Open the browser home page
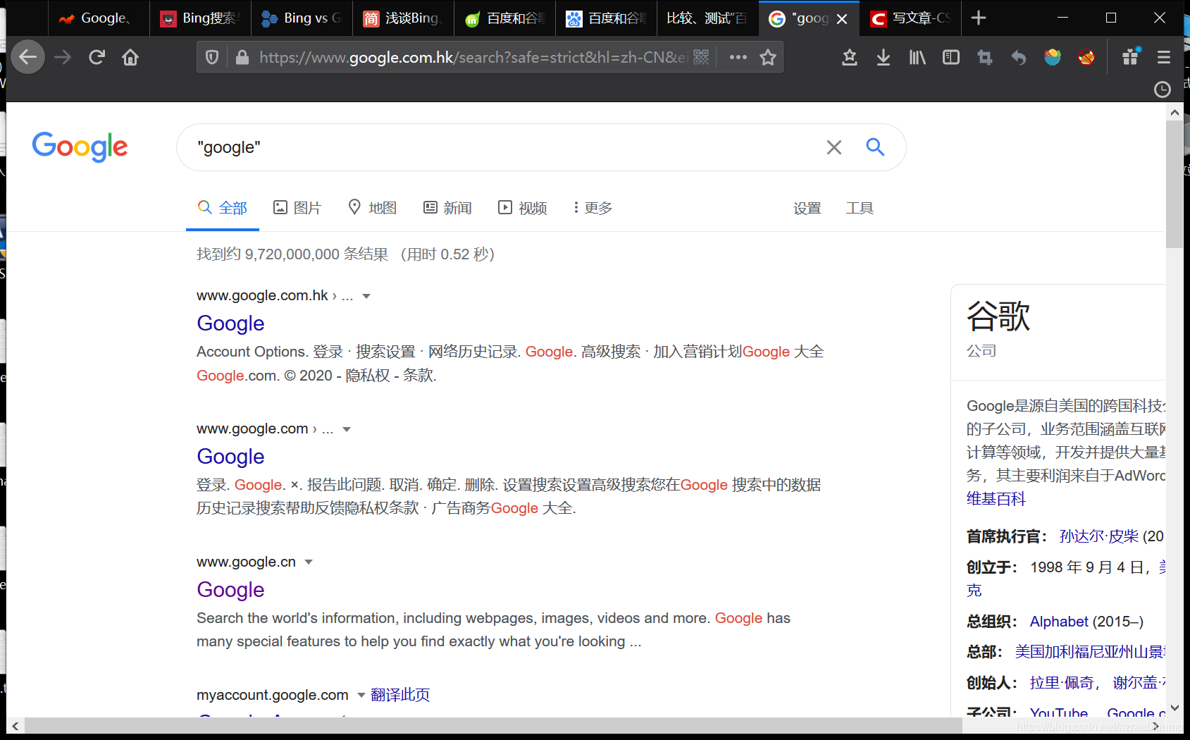The width and height of the screenshot is (1190, 740). click(130, 57)
